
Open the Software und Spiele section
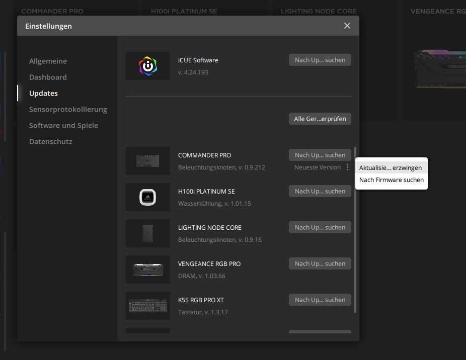click(63, 125)
